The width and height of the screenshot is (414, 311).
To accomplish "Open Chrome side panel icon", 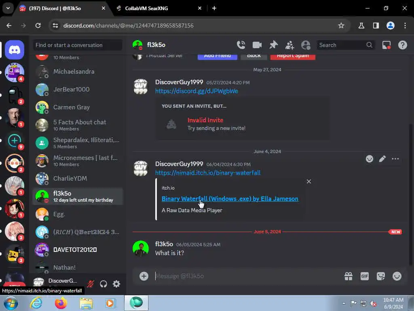I will tap(376, 26).
